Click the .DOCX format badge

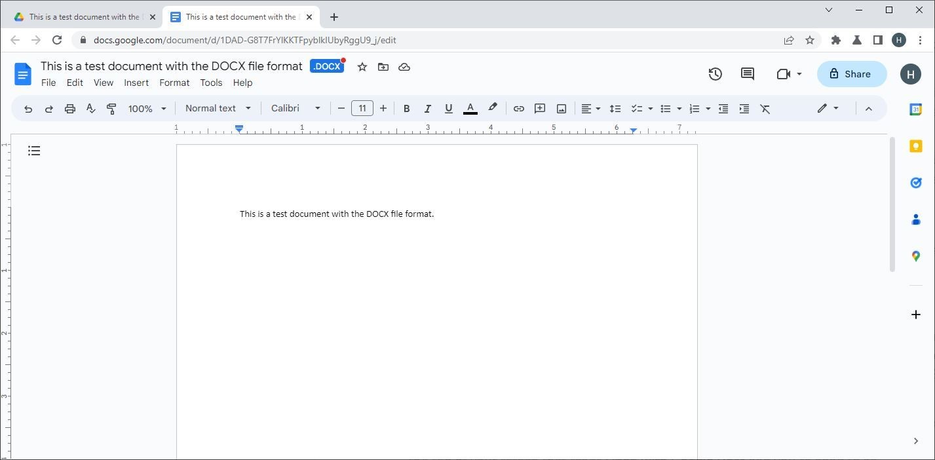pyautogui.click(x=326, y=66)
